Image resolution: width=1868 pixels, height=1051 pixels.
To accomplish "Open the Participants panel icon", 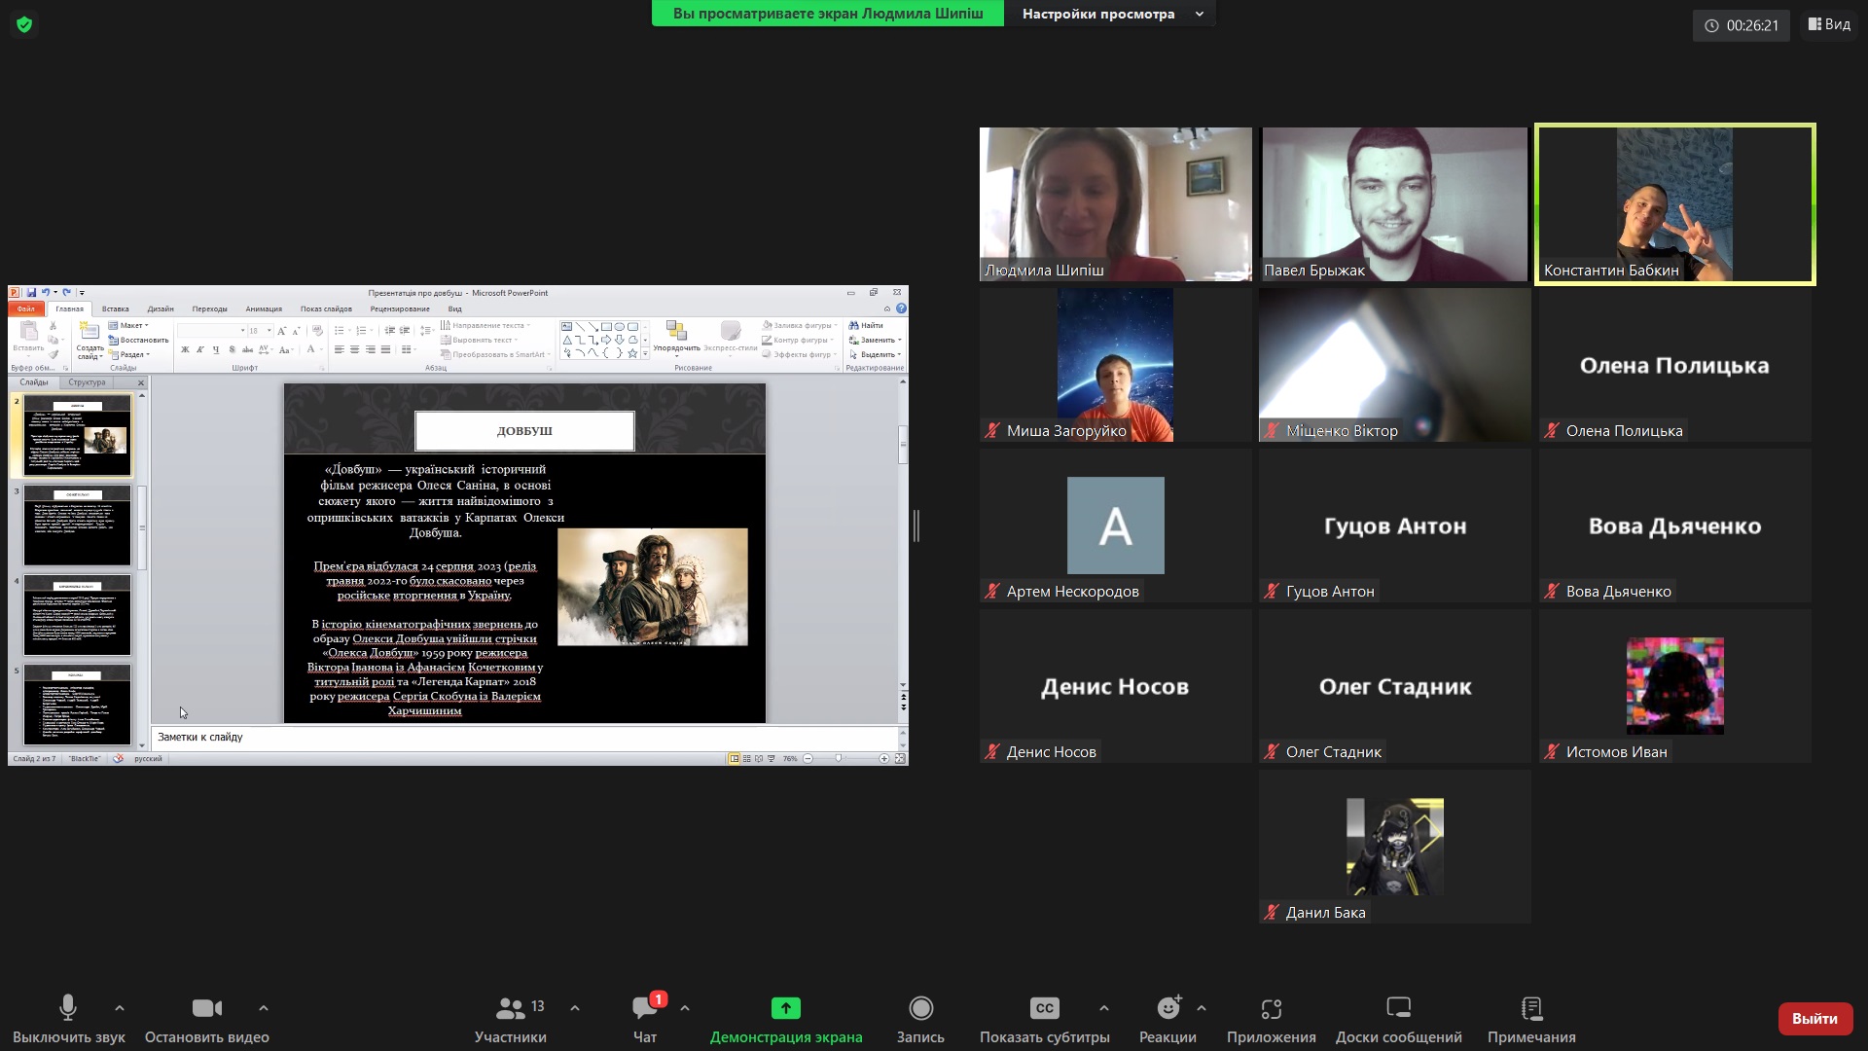I will (510, 1007).
